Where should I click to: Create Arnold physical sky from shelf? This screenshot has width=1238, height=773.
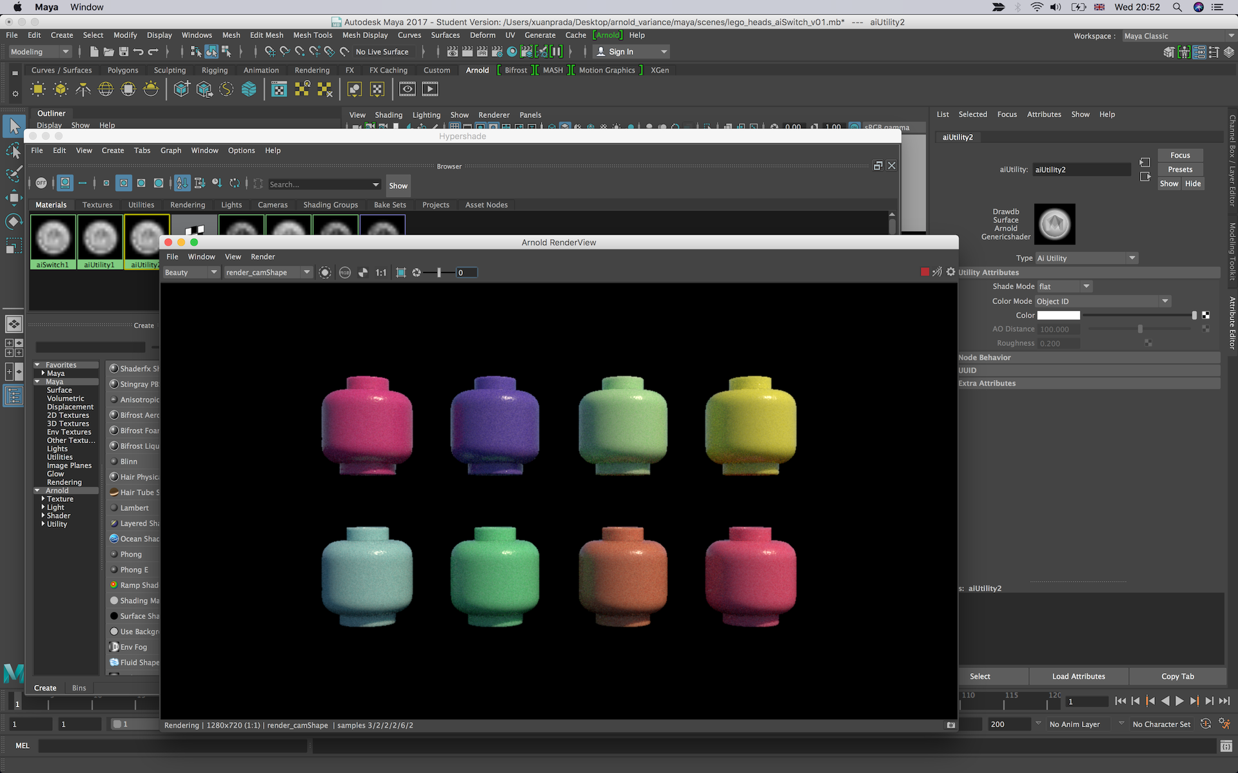click(151, 90)
